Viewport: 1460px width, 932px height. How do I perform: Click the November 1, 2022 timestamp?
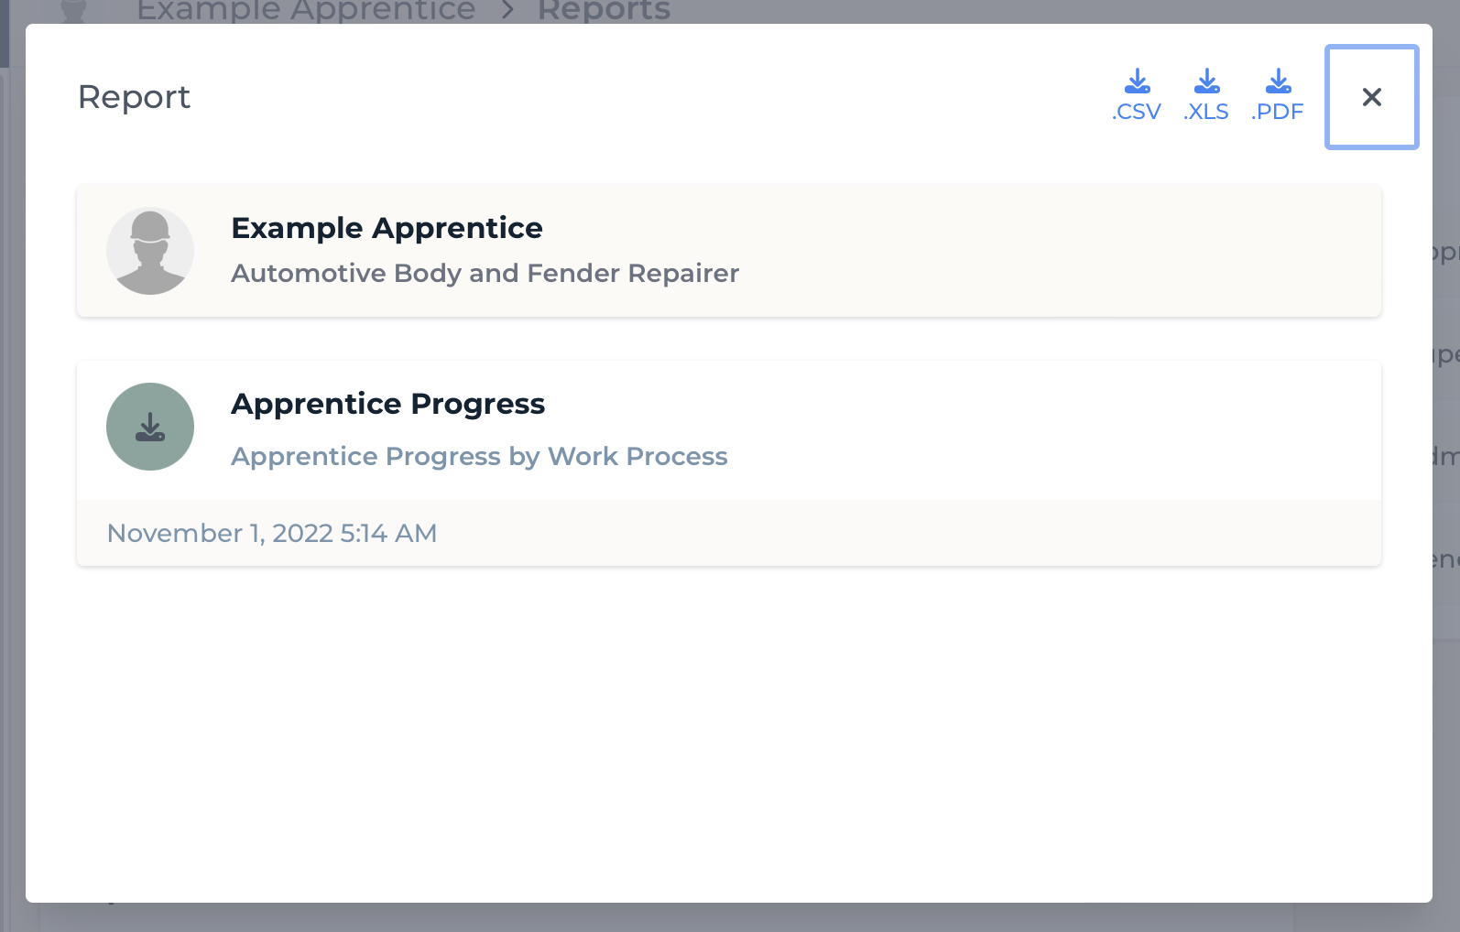click(x=272, y=533)
